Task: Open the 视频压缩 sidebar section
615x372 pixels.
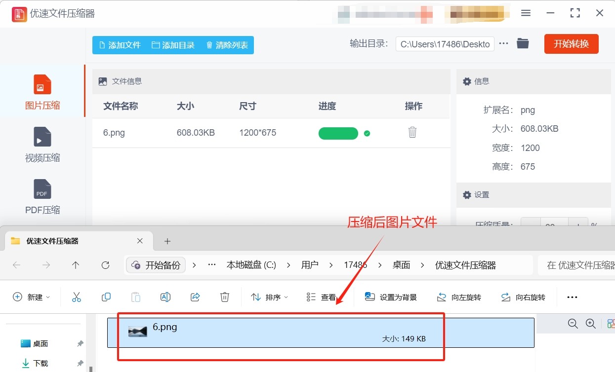Action: [42, 137]
